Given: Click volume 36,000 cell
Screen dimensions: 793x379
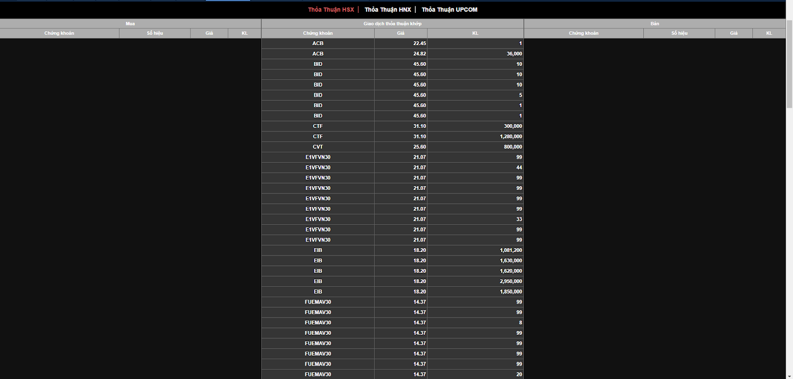Looking at the screenshot, I should click(x=475, y=54).
